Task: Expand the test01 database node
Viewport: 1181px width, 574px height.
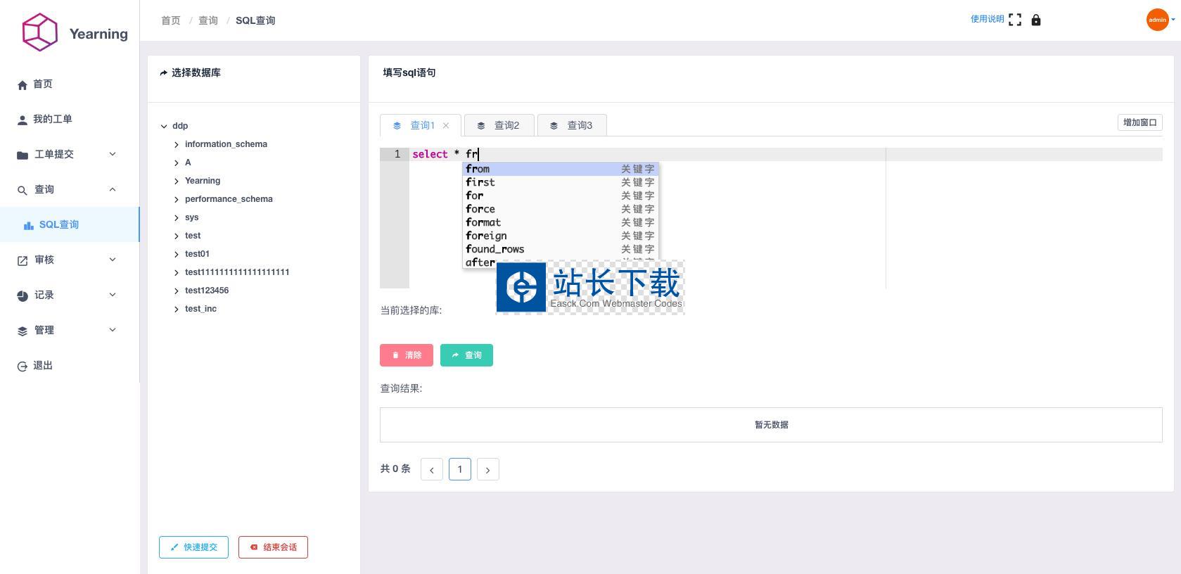Action: click(x=177, y=255)
